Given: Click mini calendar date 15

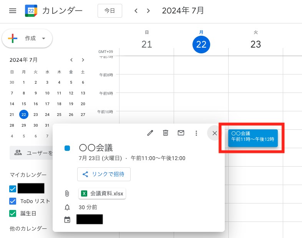Looking at the screenshot, I should click(24, 104).
